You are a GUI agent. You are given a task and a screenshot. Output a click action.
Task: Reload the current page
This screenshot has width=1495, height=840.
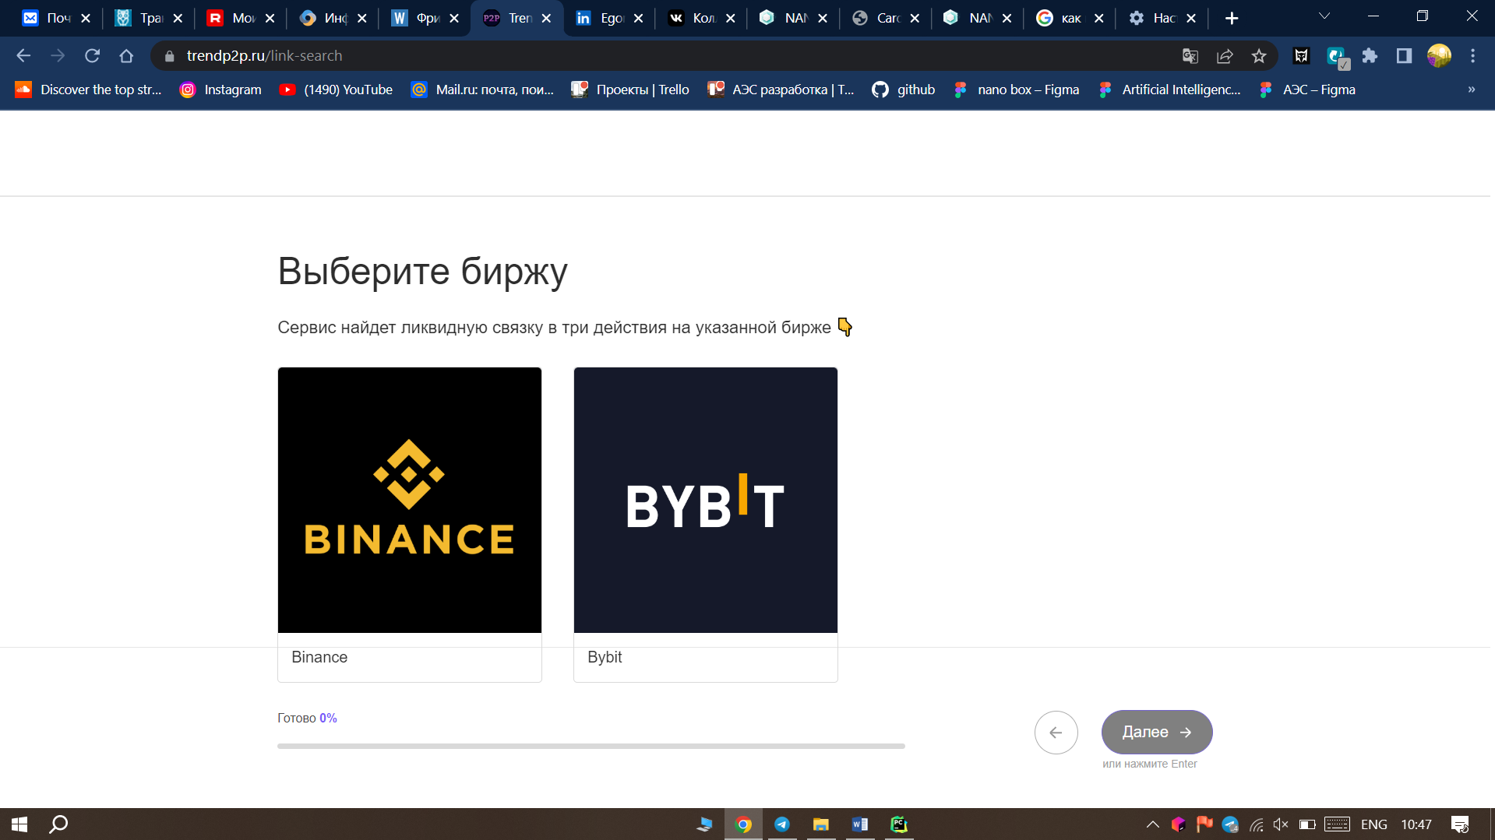(x=92, y=56)
